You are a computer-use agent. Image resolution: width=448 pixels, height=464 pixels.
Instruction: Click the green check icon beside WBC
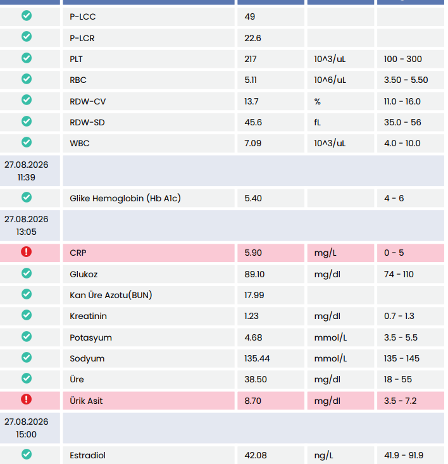point(27,142)
